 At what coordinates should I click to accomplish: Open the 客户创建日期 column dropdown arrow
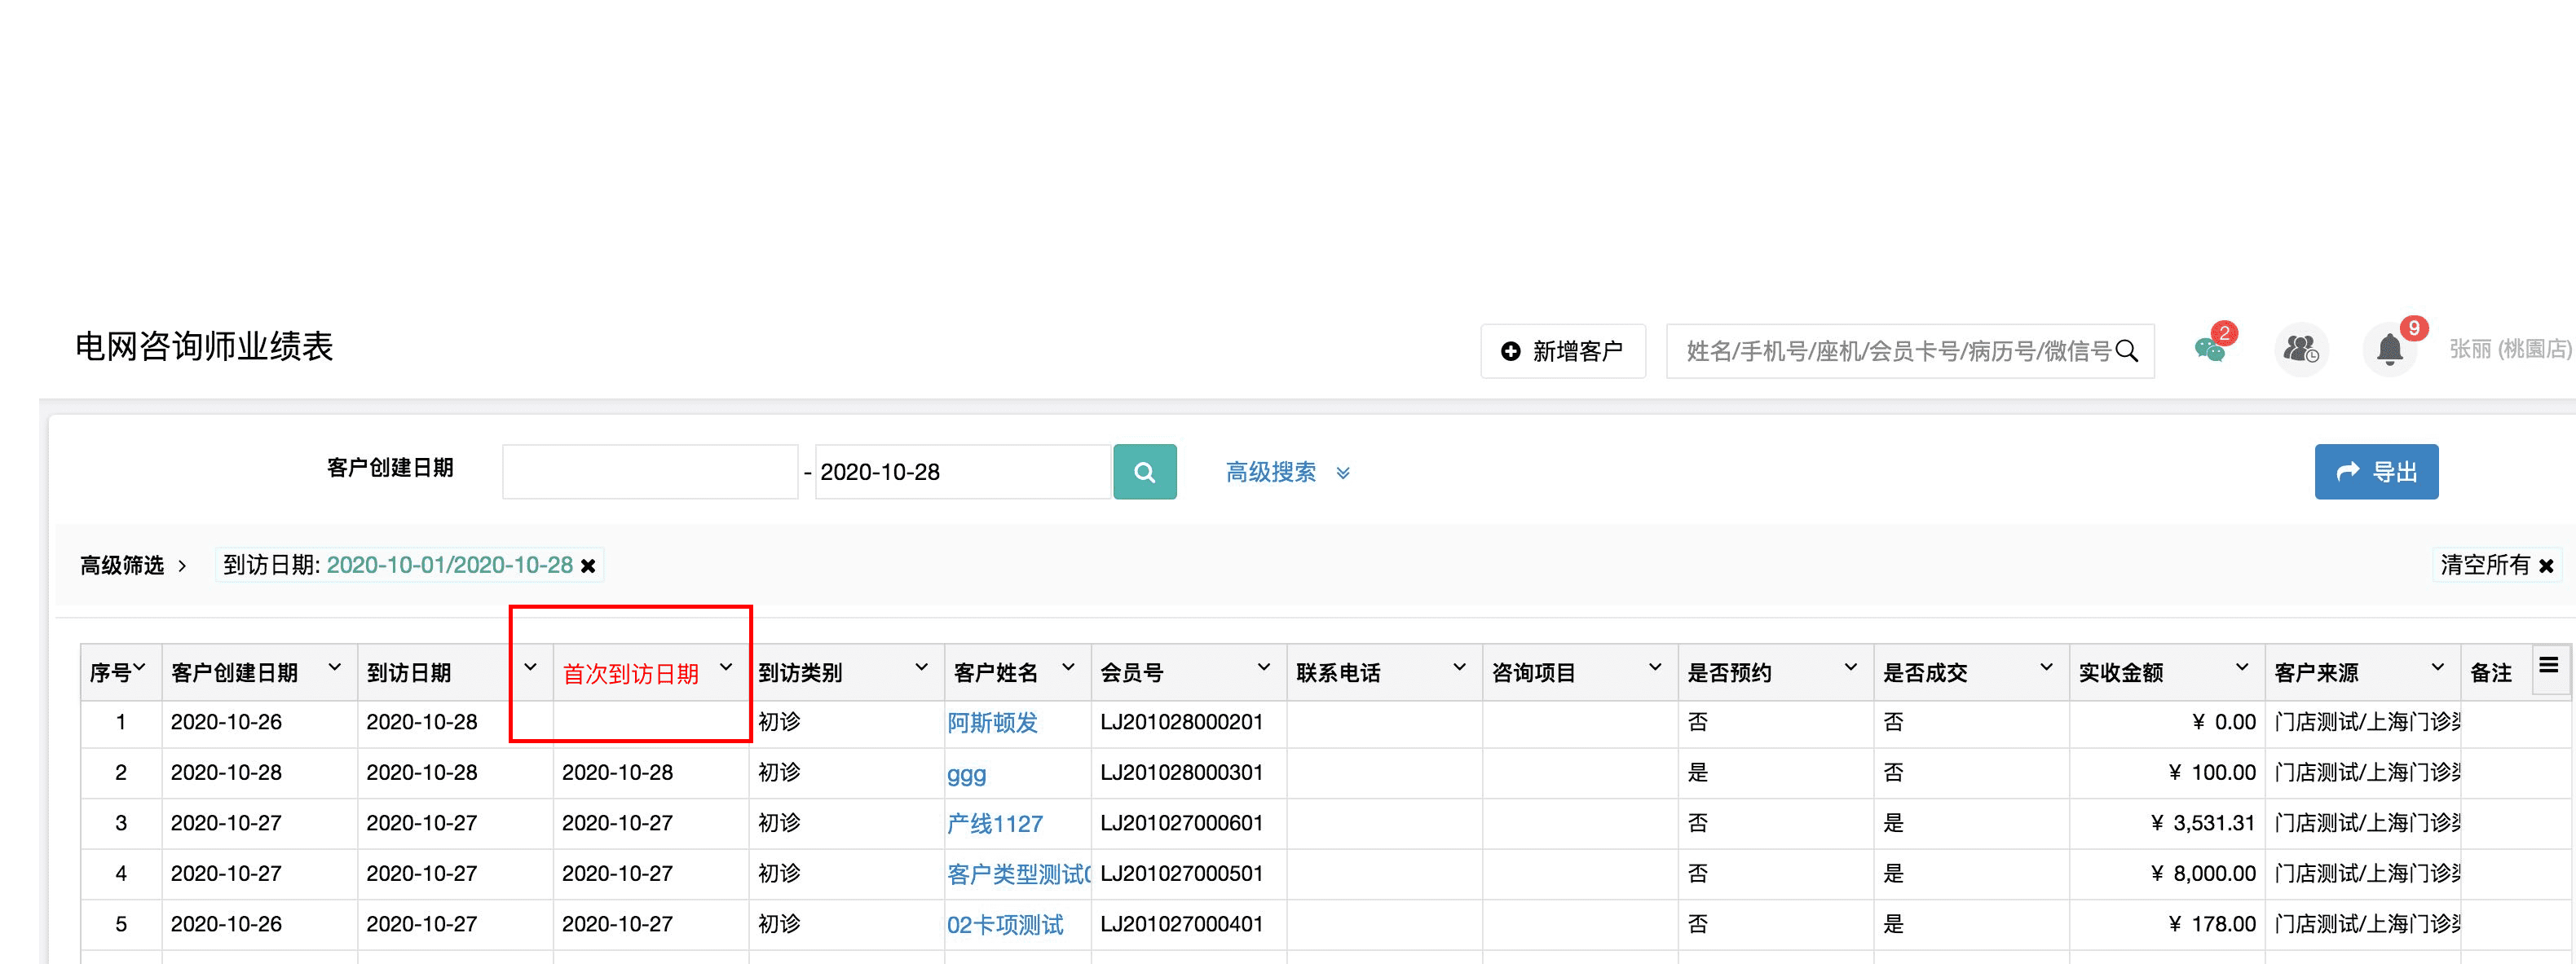tap(335, 668)
